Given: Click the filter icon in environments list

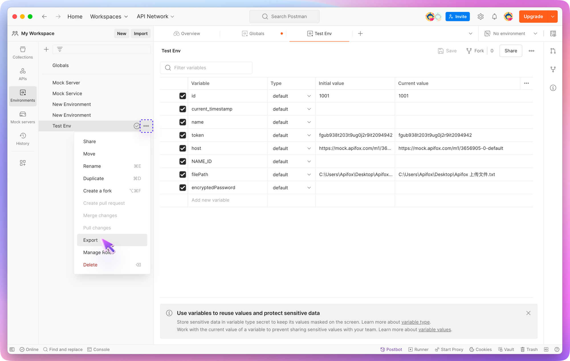Looking at the screenshot, I should pos(60,49).
